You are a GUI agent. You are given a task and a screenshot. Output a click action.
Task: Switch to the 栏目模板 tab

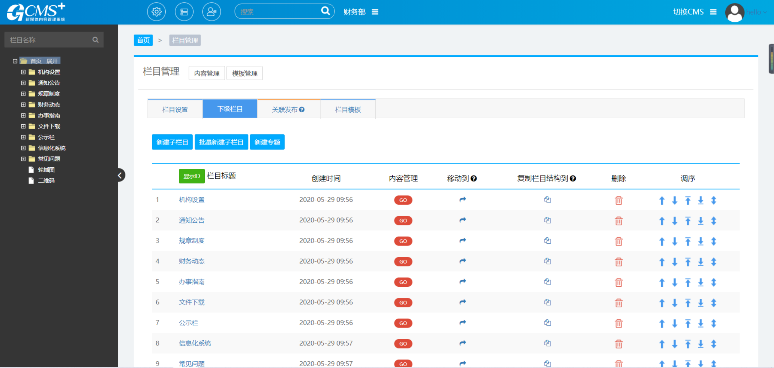pyautogui.click(x=348, y=109)
